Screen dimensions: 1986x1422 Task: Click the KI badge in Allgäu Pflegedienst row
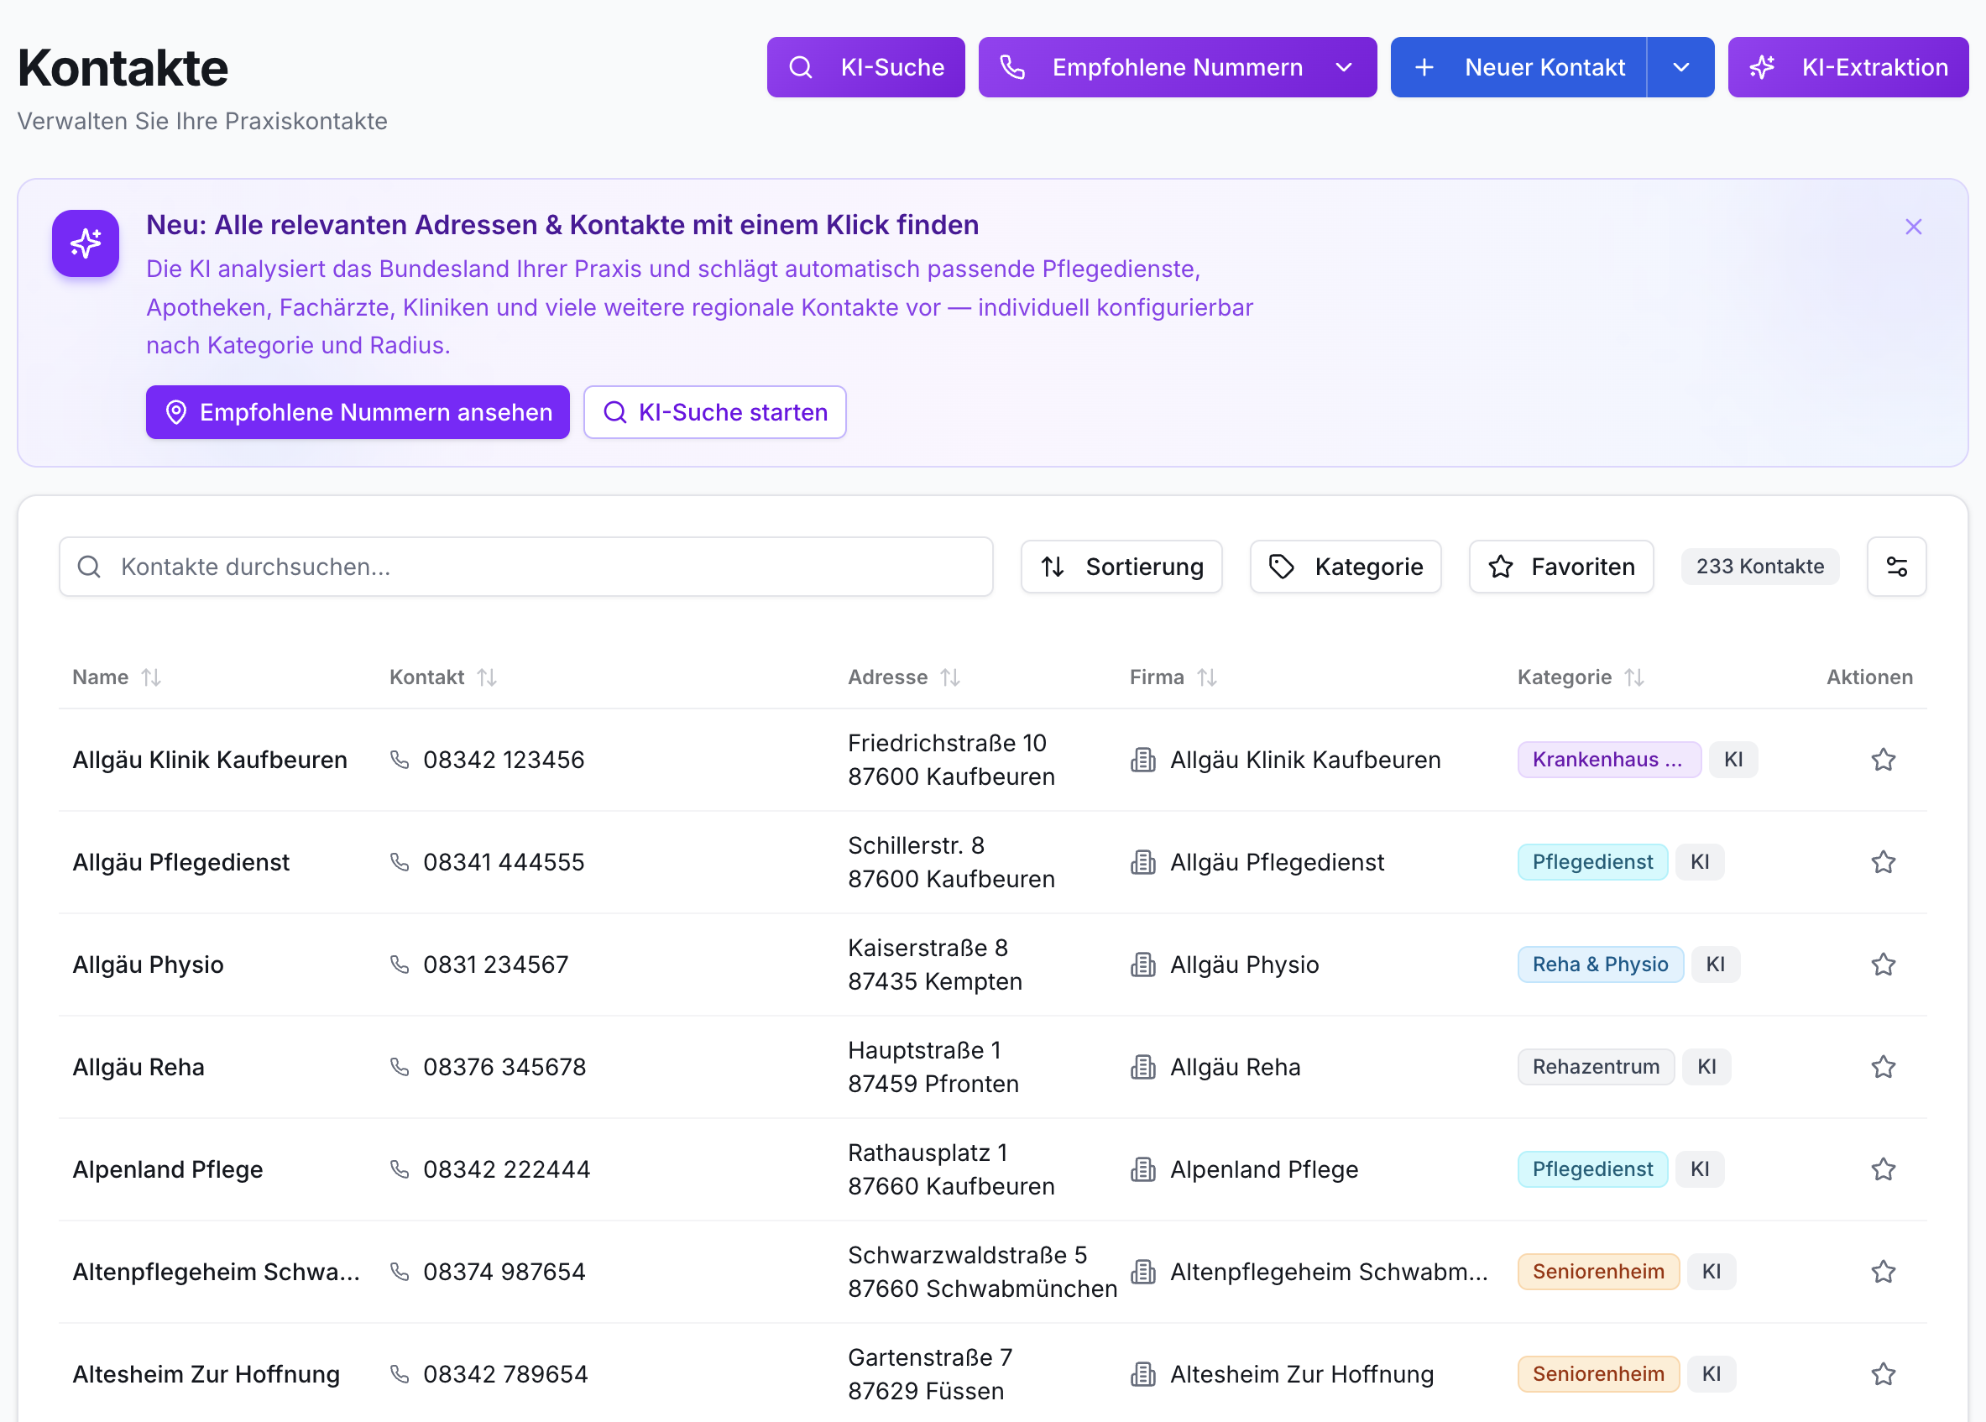click(1700, 862)
